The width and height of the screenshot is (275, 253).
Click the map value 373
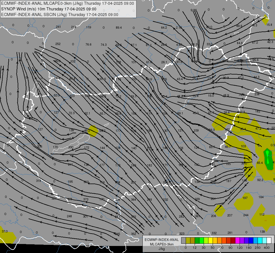pyautogui.click(x=86, y=199)
